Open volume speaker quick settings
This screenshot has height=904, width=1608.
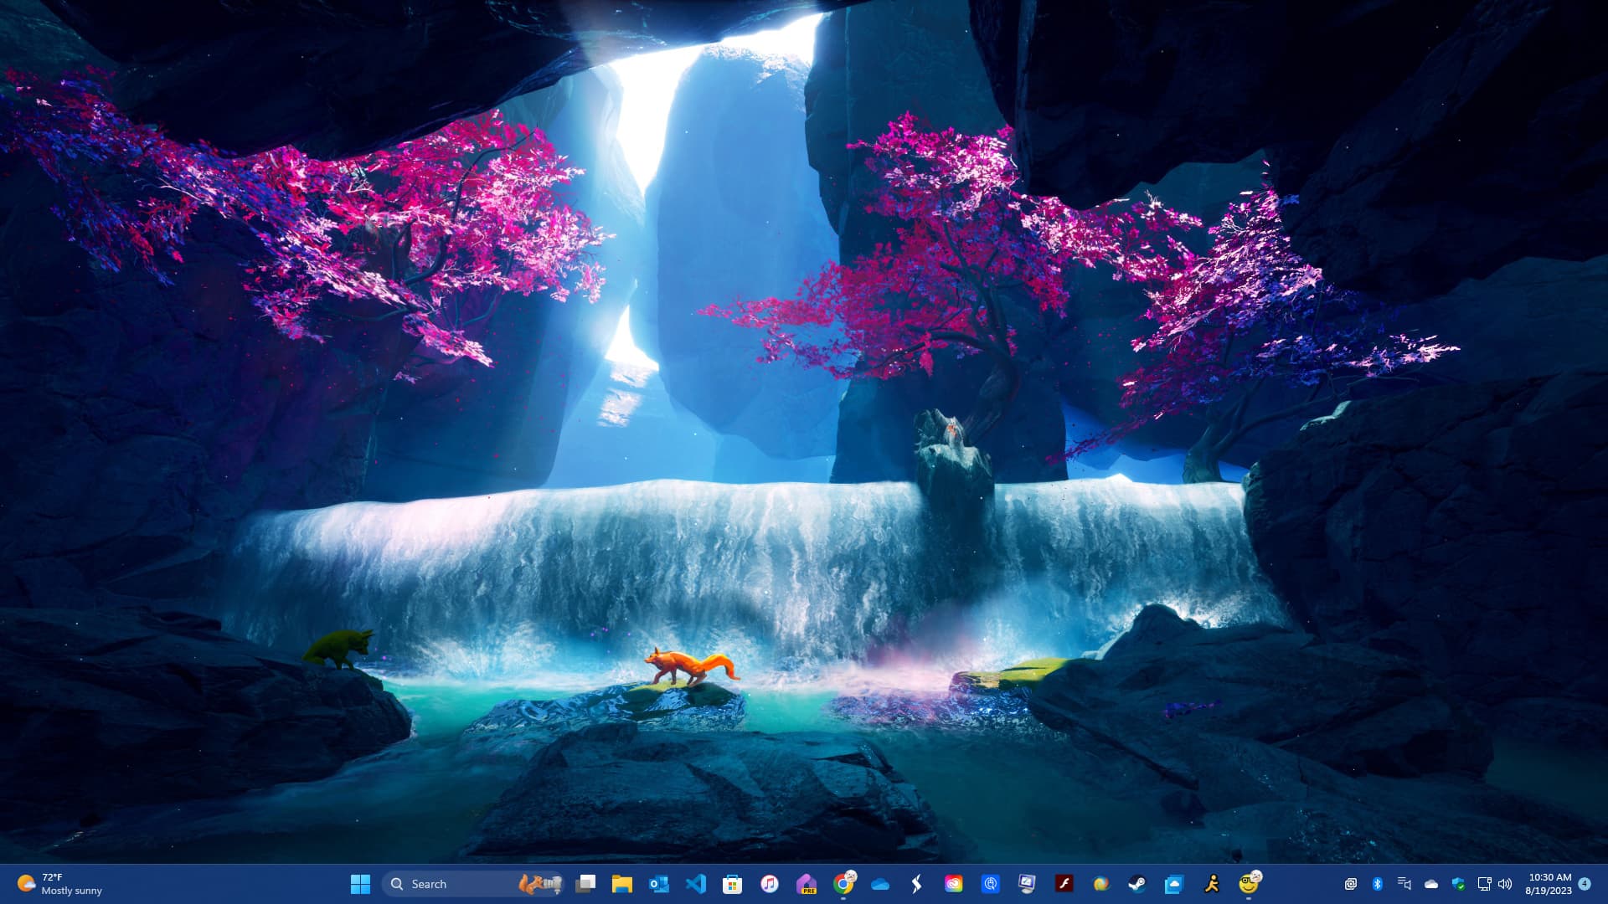pos(1505,884)
